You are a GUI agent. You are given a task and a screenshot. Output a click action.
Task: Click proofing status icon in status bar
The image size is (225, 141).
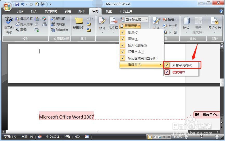(x=39, y=137)
